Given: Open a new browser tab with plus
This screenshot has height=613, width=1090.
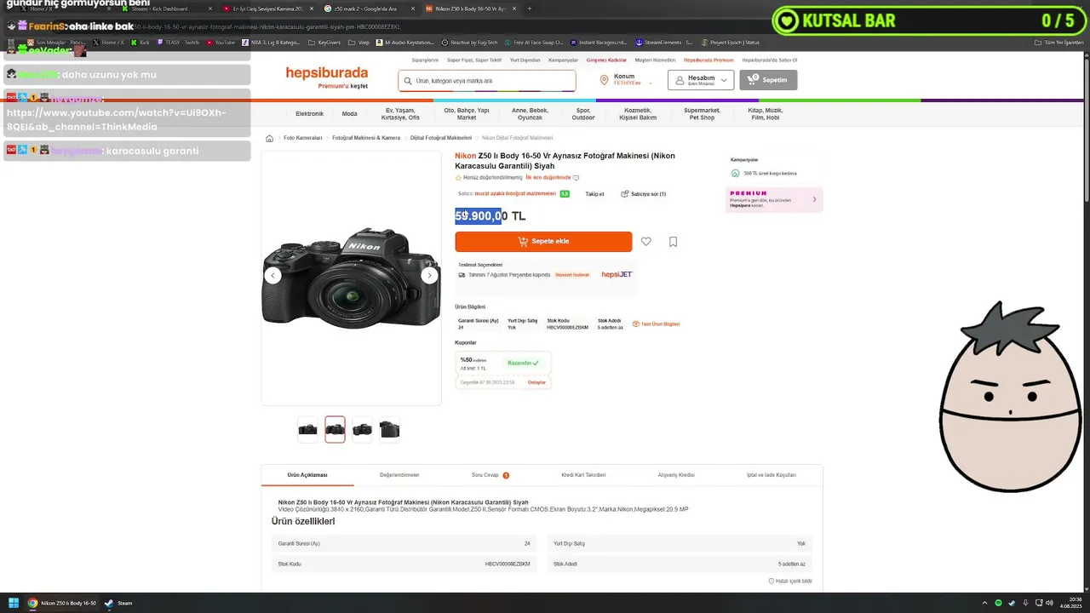Looking at the screenshot, I should pyautogui.click(x=529, y=9).
